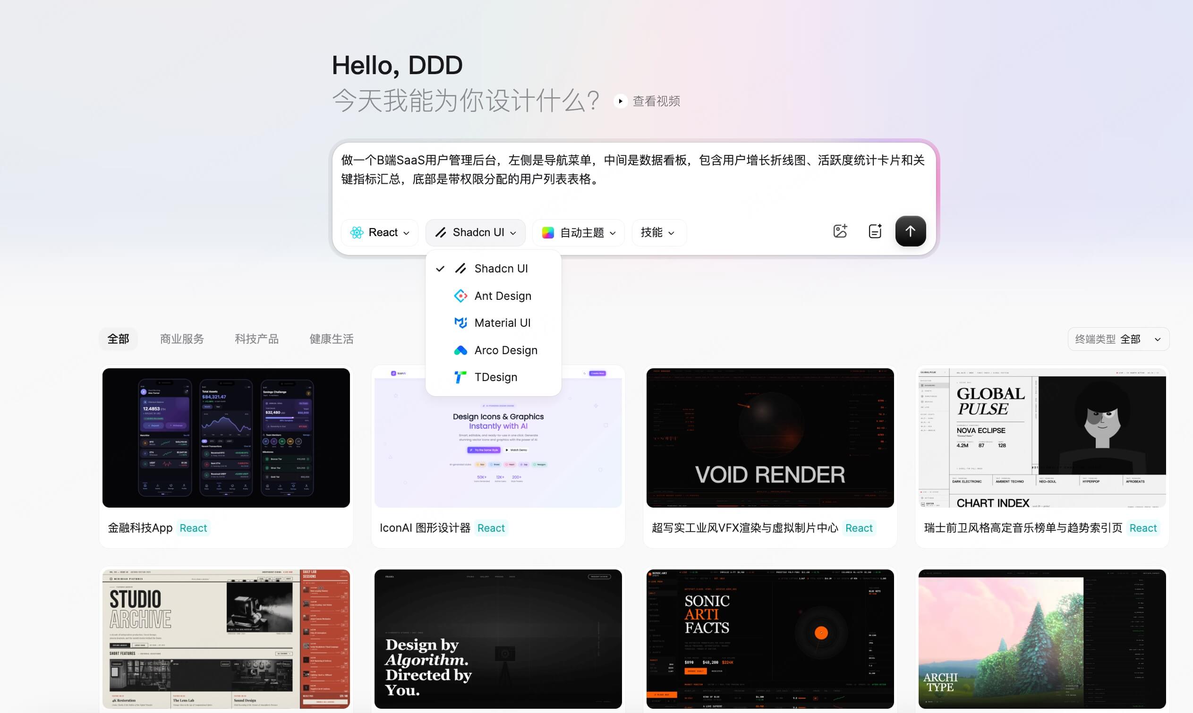Click the rainbow auto-theme color icon
Viewport: 1193px width, 713px height.
[x=548, y=232]
